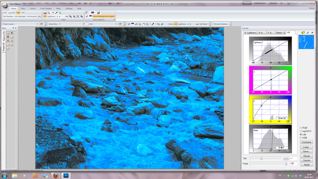Click the pin icon in View Options group
Screen dimensions: 318x179
pos(87,16)
